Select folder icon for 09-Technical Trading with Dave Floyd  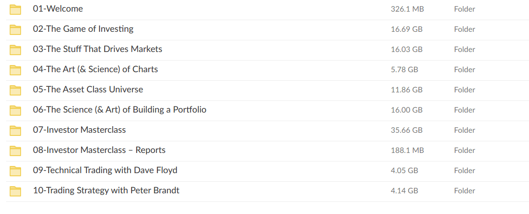point(16,171)
